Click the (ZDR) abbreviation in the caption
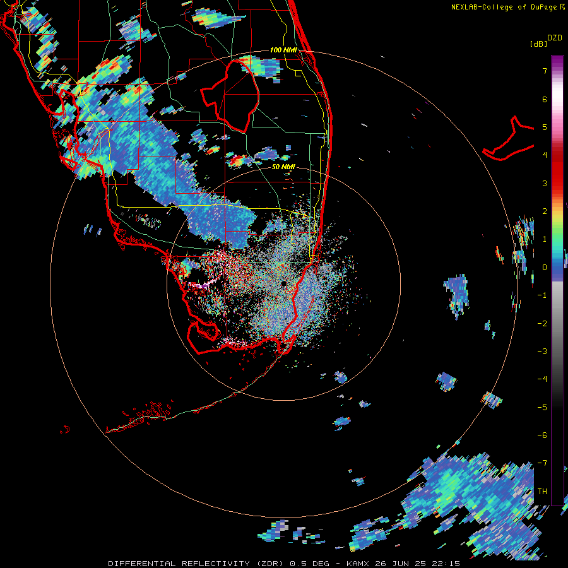Screen dimensions: 568x568 pos(270,564)
